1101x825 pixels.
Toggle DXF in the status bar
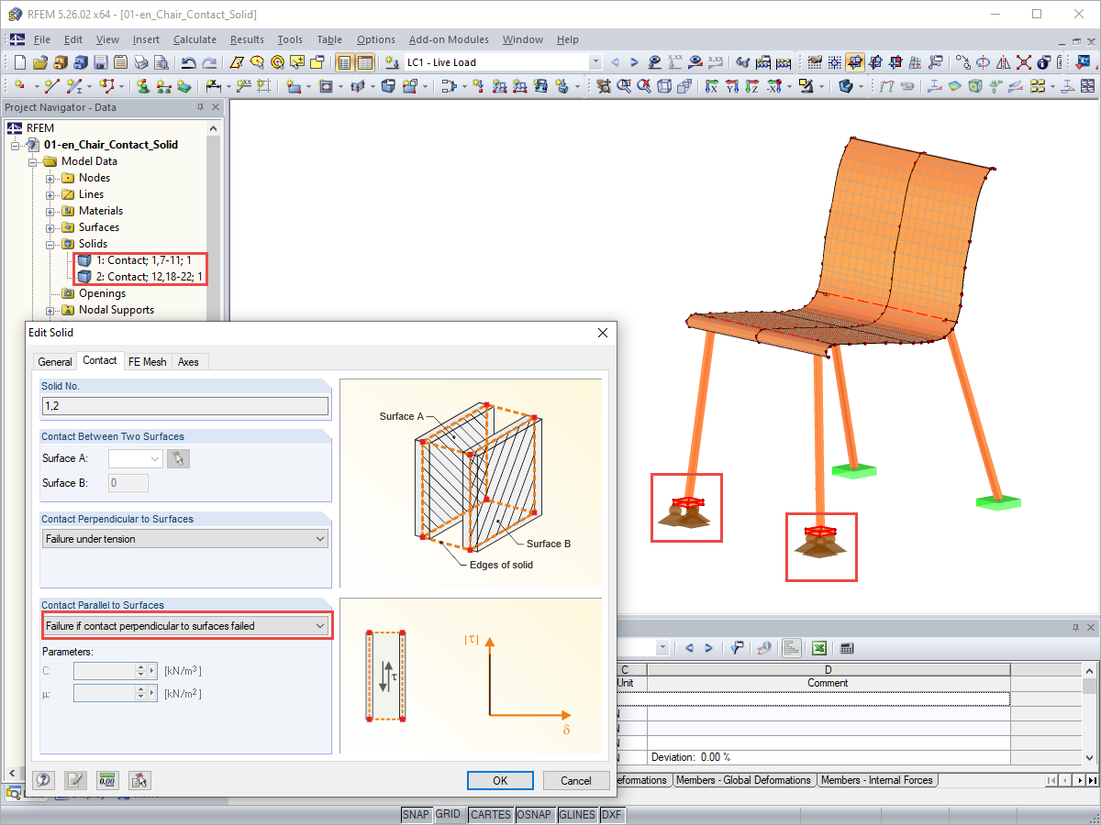(612, 815)
